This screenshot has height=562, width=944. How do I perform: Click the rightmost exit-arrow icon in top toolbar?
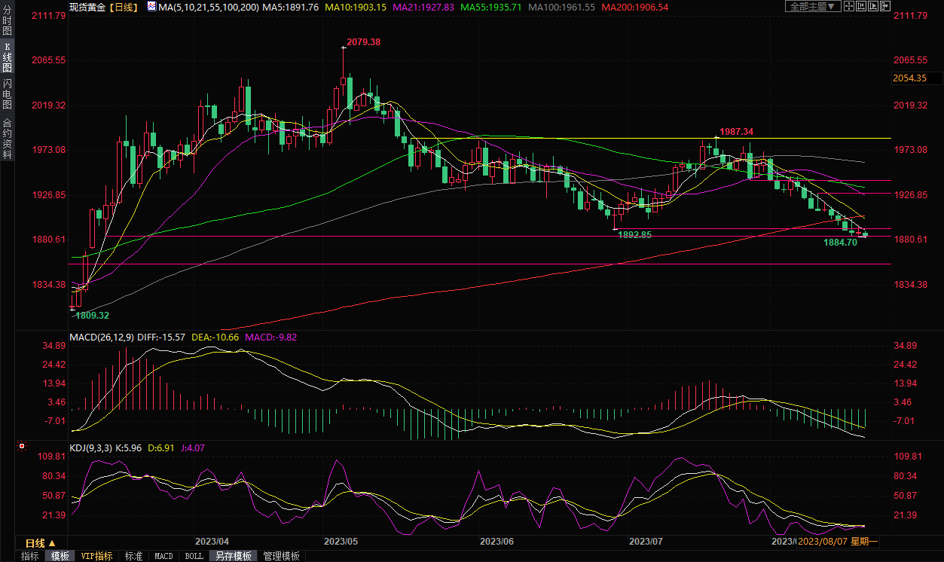pos(885,7)
